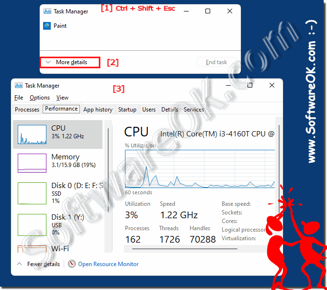Select the Performance tab
Screen dimensions: 327x290
point(61,109)
